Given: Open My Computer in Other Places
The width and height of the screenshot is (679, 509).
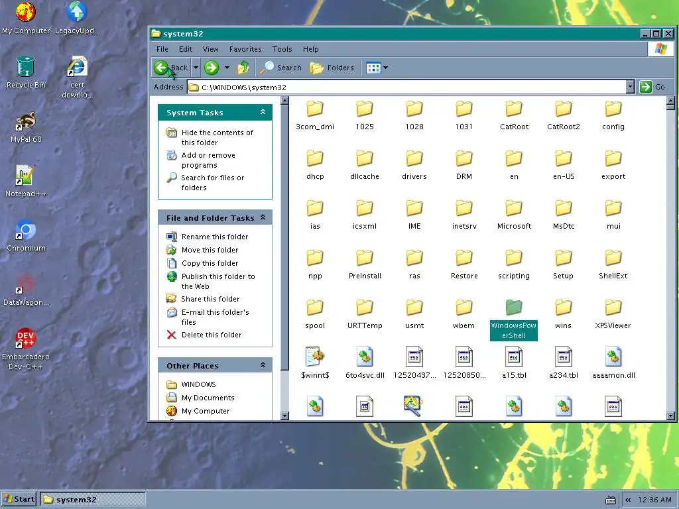Looking at the screenshot, I should 198,411.
